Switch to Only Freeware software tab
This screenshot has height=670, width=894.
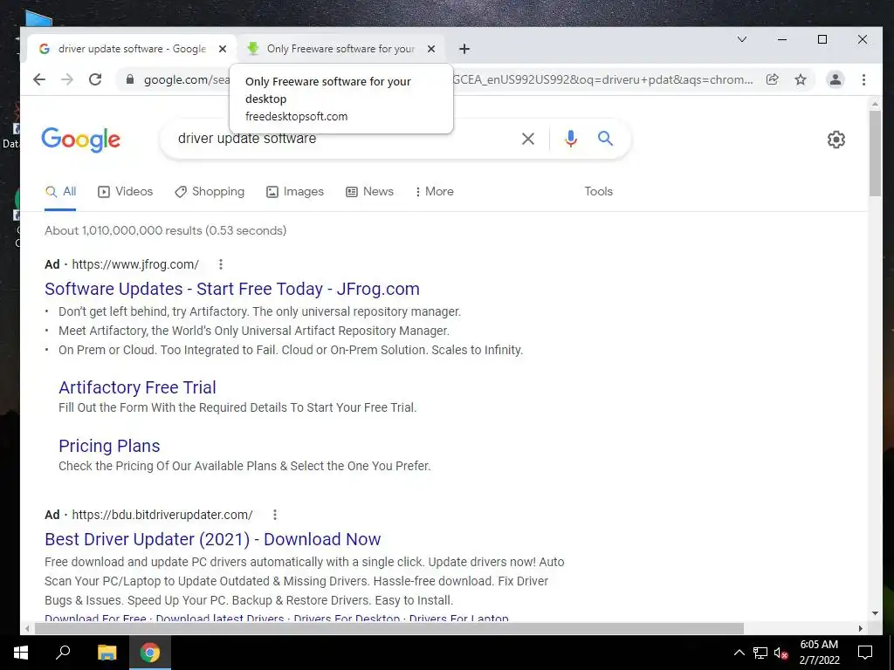341,49
